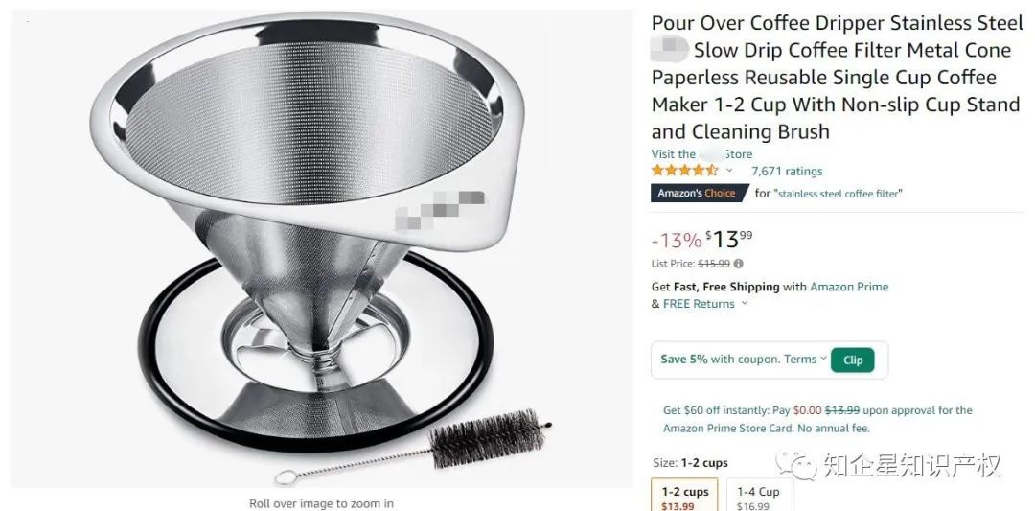Click the FREE Returns link
The width and height of the screenshot is (1035, 511).
point(699,304)
